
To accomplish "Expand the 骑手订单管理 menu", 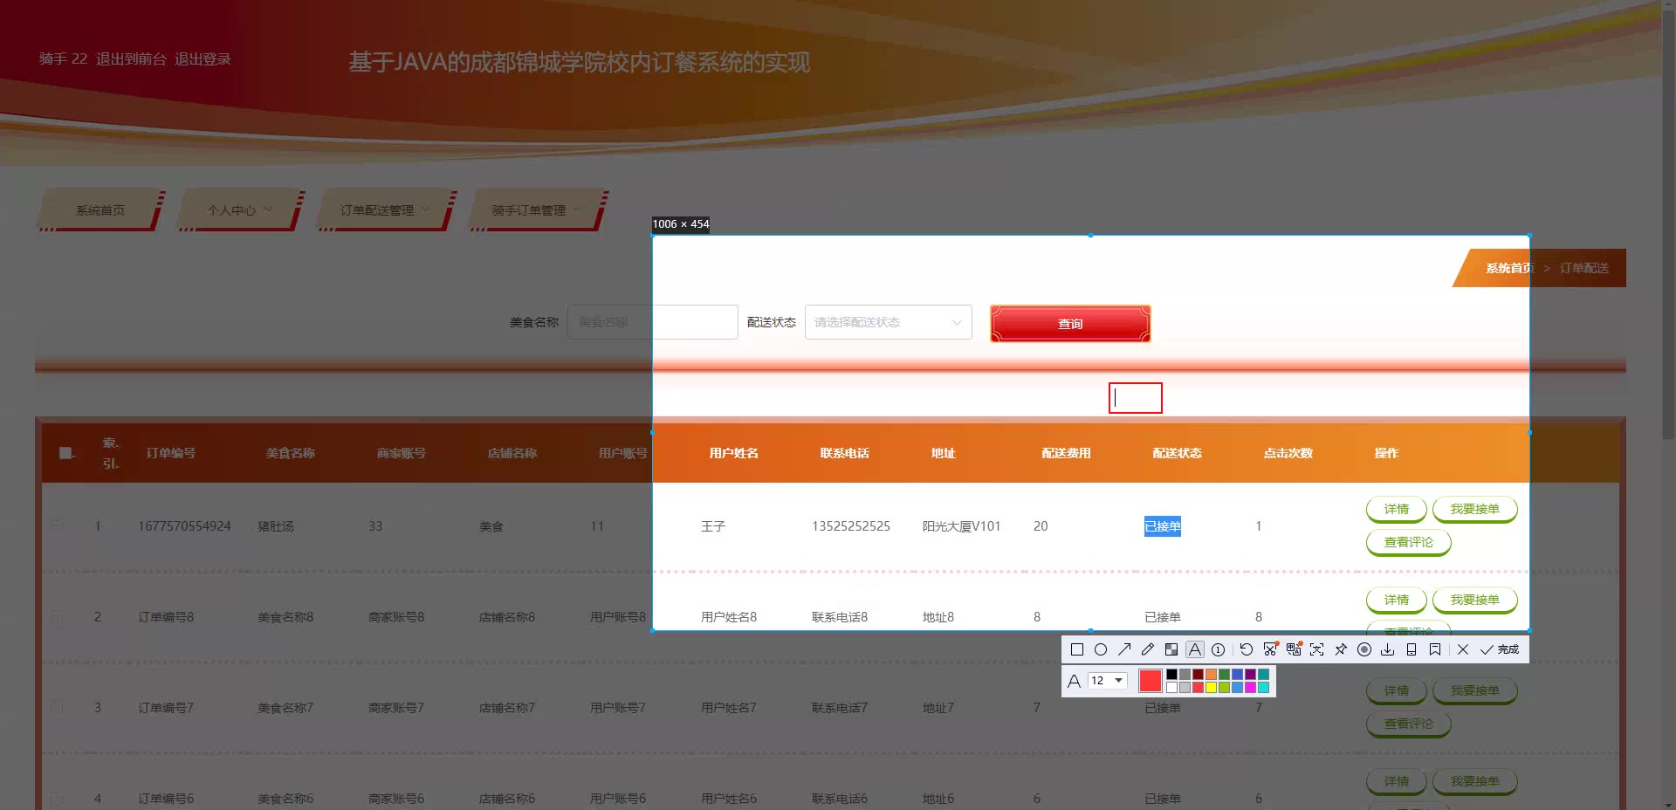I will tap(538, 210).
